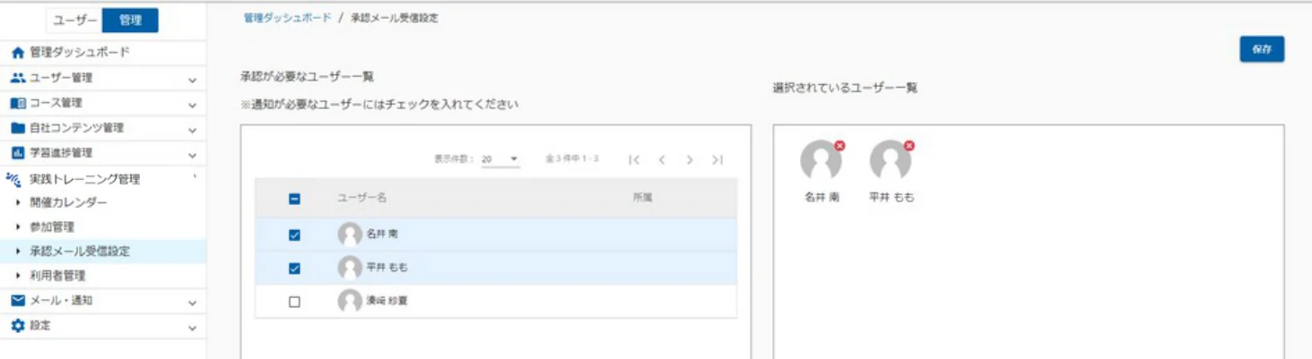
Task: Click the icon for 実践トレーニング管理
Action: [13, 179]
